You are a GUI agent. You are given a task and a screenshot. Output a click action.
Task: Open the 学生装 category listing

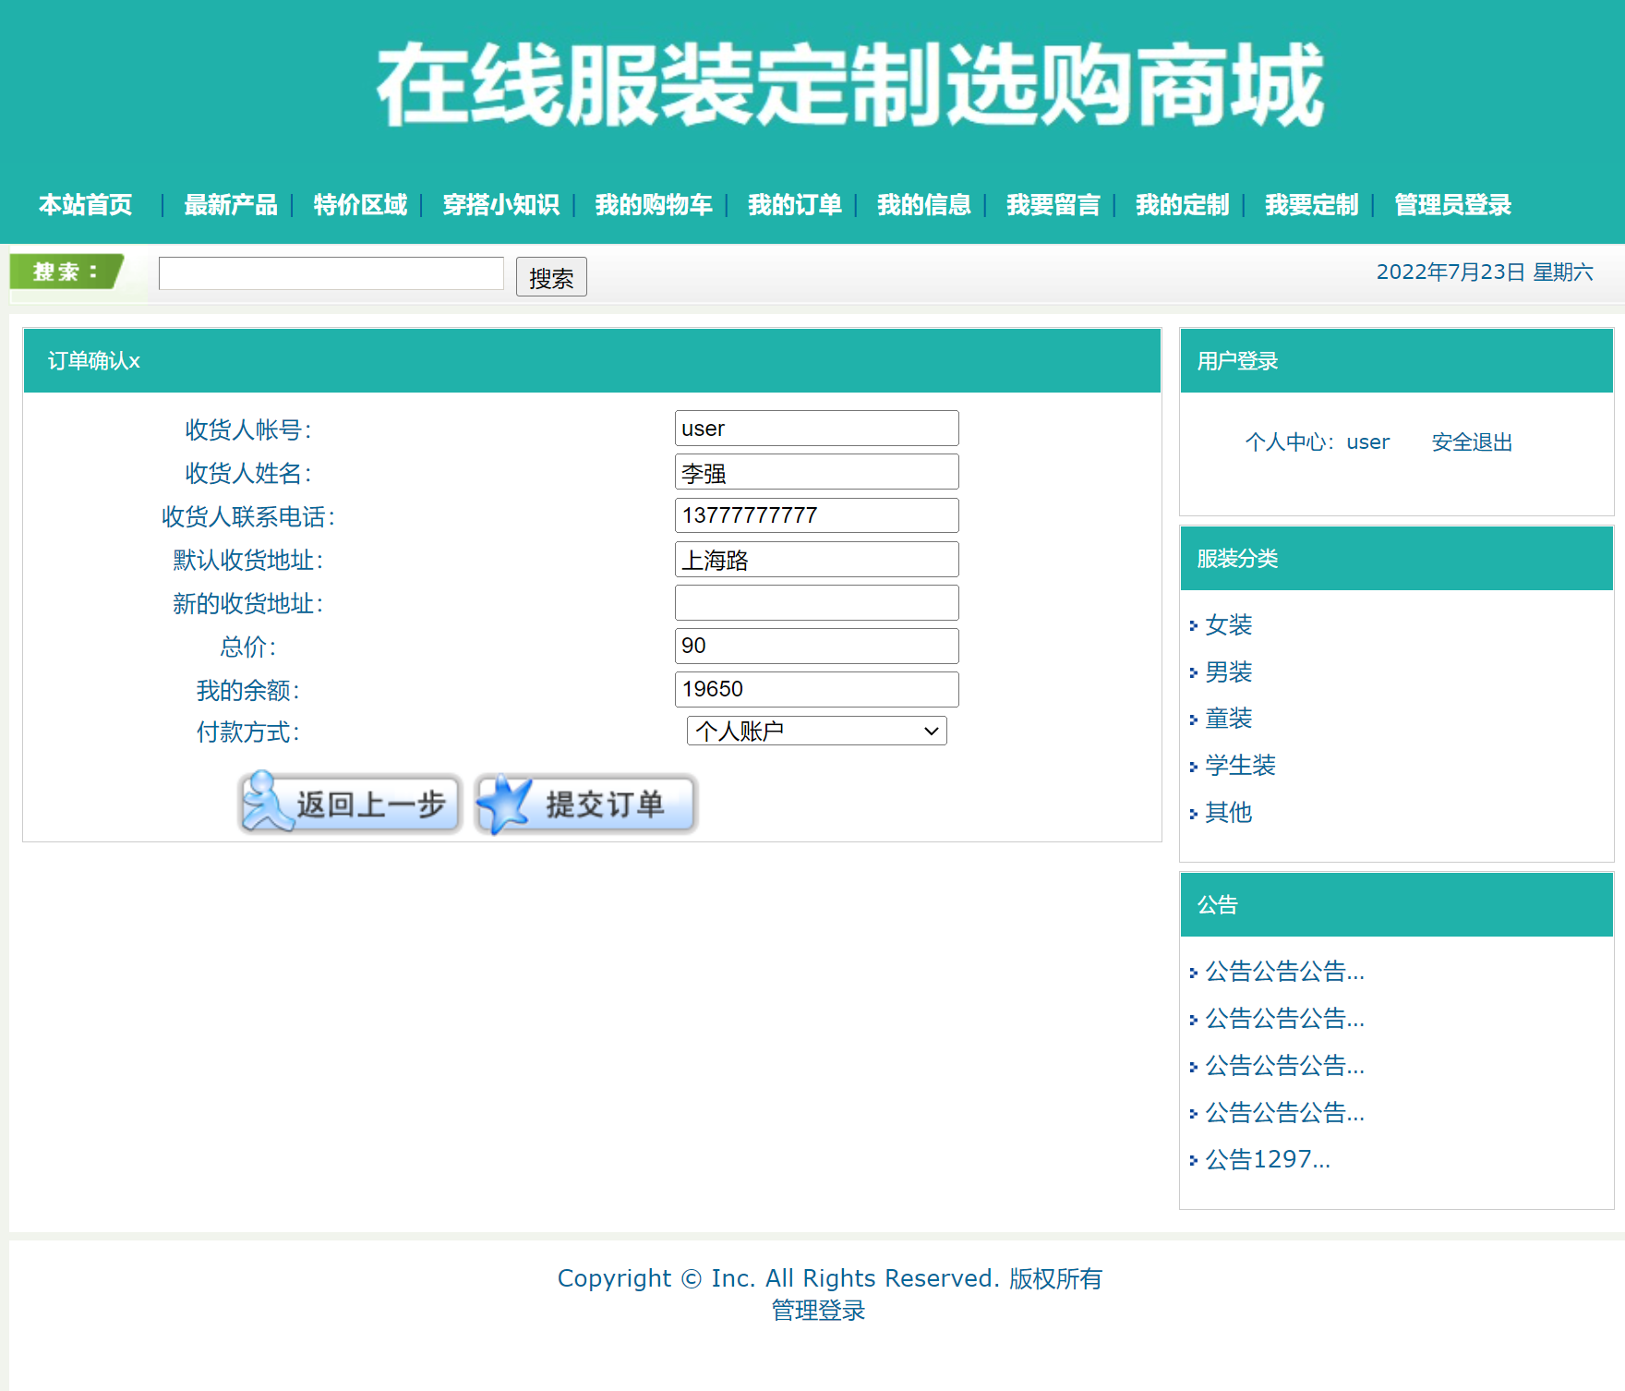tap(1239, 766)
